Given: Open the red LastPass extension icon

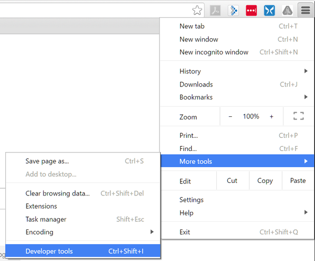Looking at the screenshot, I should pos(251,10).
